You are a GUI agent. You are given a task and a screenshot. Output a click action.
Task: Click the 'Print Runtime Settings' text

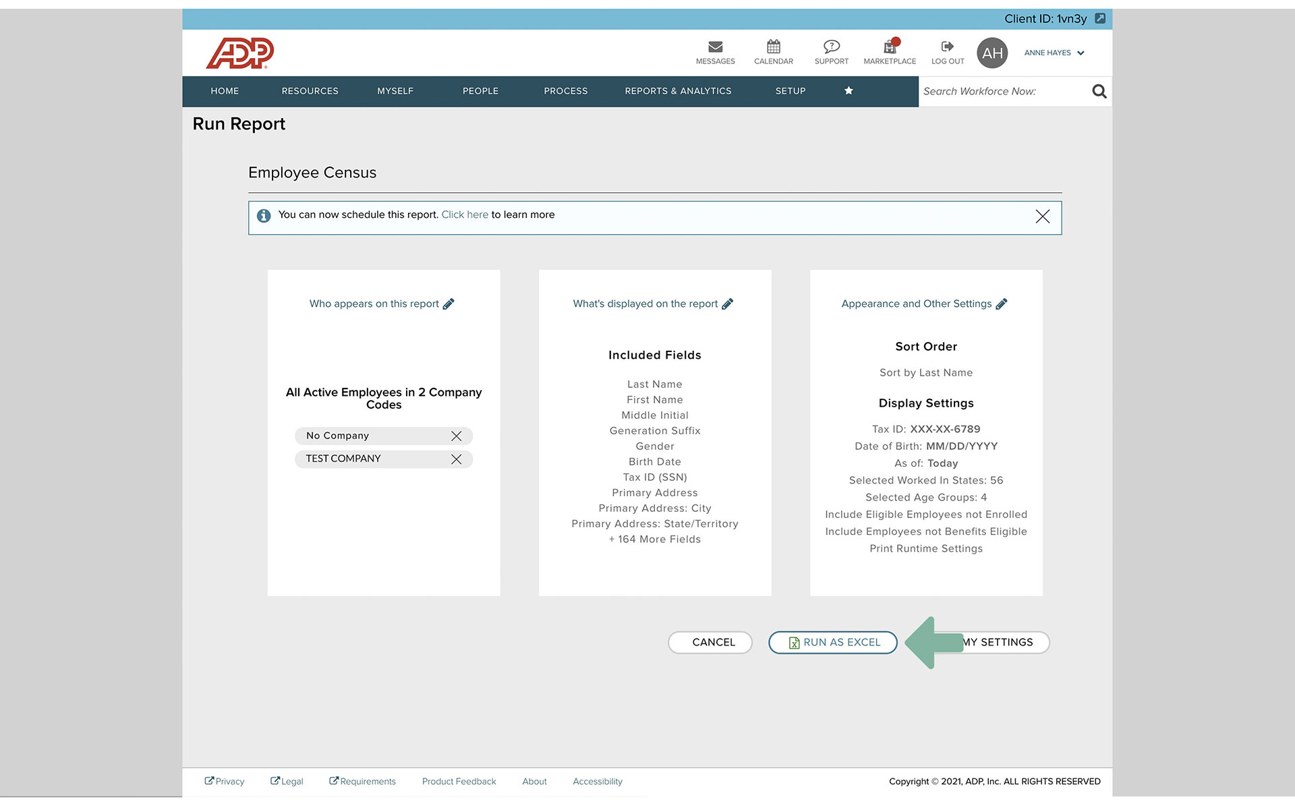point(926,548)
